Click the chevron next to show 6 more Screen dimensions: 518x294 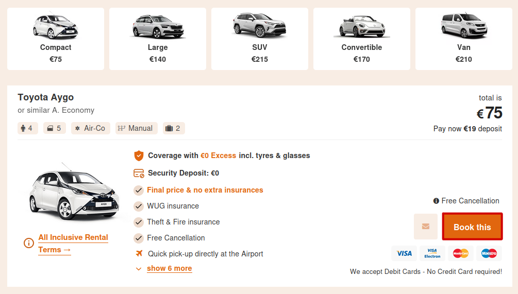[x=139, y=269]
